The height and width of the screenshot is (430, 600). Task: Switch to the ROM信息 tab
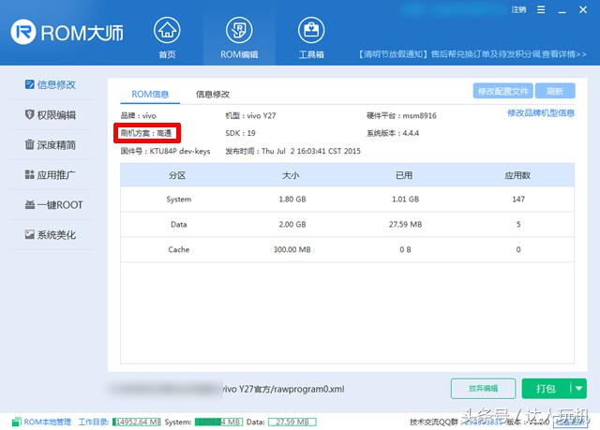(150, 94)
